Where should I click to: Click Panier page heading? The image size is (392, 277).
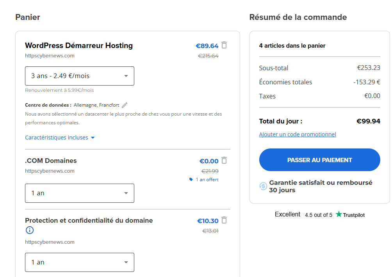point(27,17)
